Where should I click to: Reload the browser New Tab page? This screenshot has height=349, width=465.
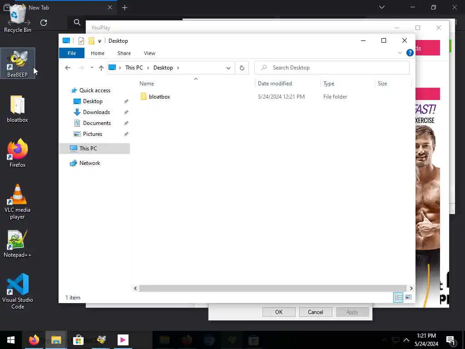(44, 23)
